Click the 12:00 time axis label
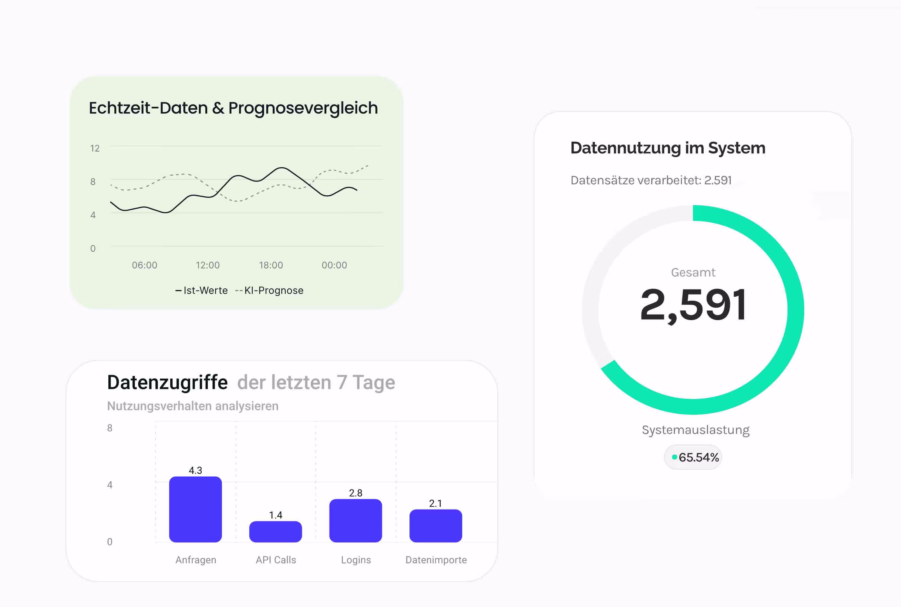901x607 pixels. (208, 265)
